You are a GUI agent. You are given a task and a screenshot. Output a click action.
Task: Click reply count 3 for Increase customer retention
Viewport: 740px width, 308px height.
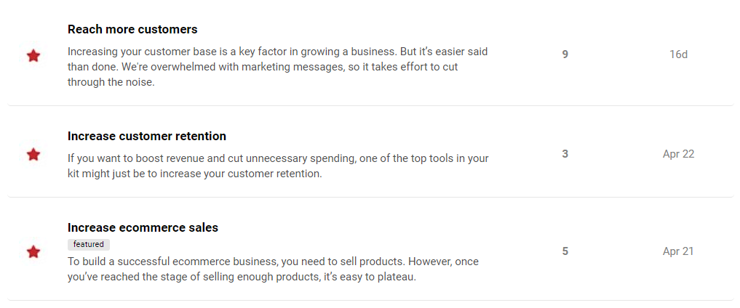click(x=565, y=154)
